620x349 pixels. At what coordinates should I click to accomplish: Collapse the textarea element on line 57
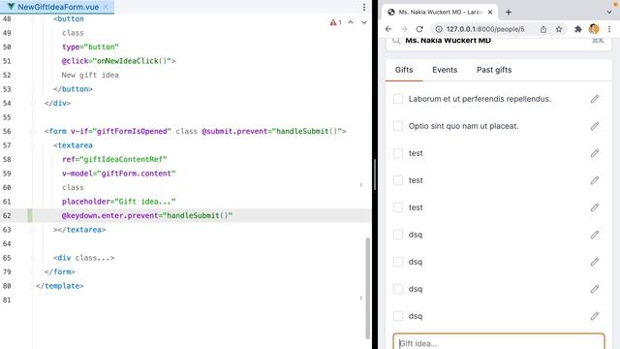[x=32, y=145]
